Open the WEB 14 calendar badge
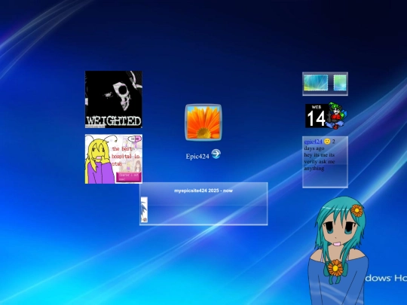Screen dimensions: 407x305 click(317, 116)
